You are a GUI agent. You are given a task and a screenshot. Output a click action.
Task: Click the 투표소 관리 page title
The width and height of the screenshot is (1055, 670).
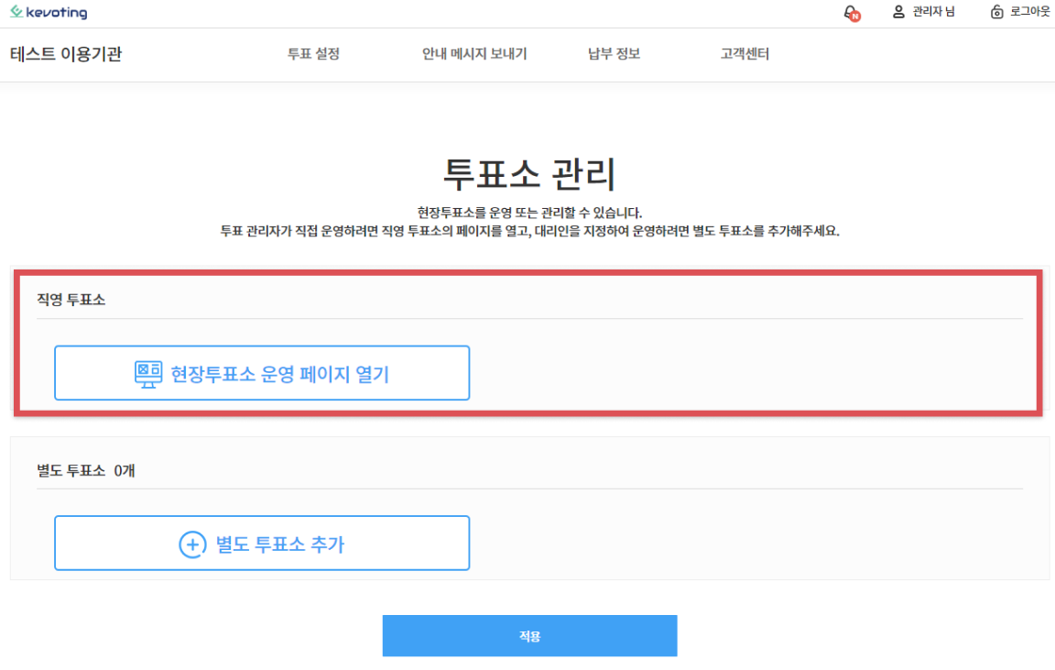[x=529, y=173]
